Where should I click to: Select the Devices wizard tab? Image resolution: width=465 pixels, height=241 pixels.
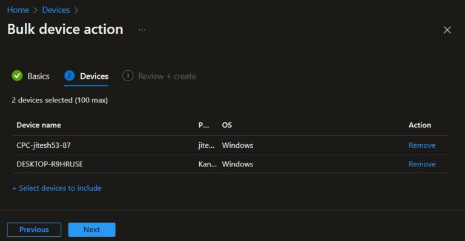pyautogui.click(x=87, y=76)
